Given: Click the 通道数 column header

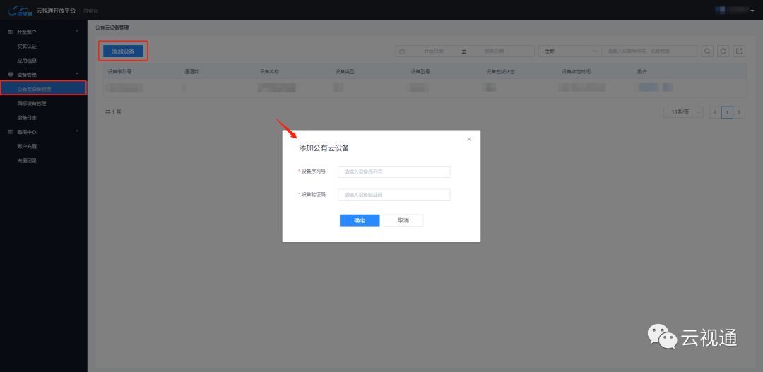Looking at the screenshot, I should [191, 71].
